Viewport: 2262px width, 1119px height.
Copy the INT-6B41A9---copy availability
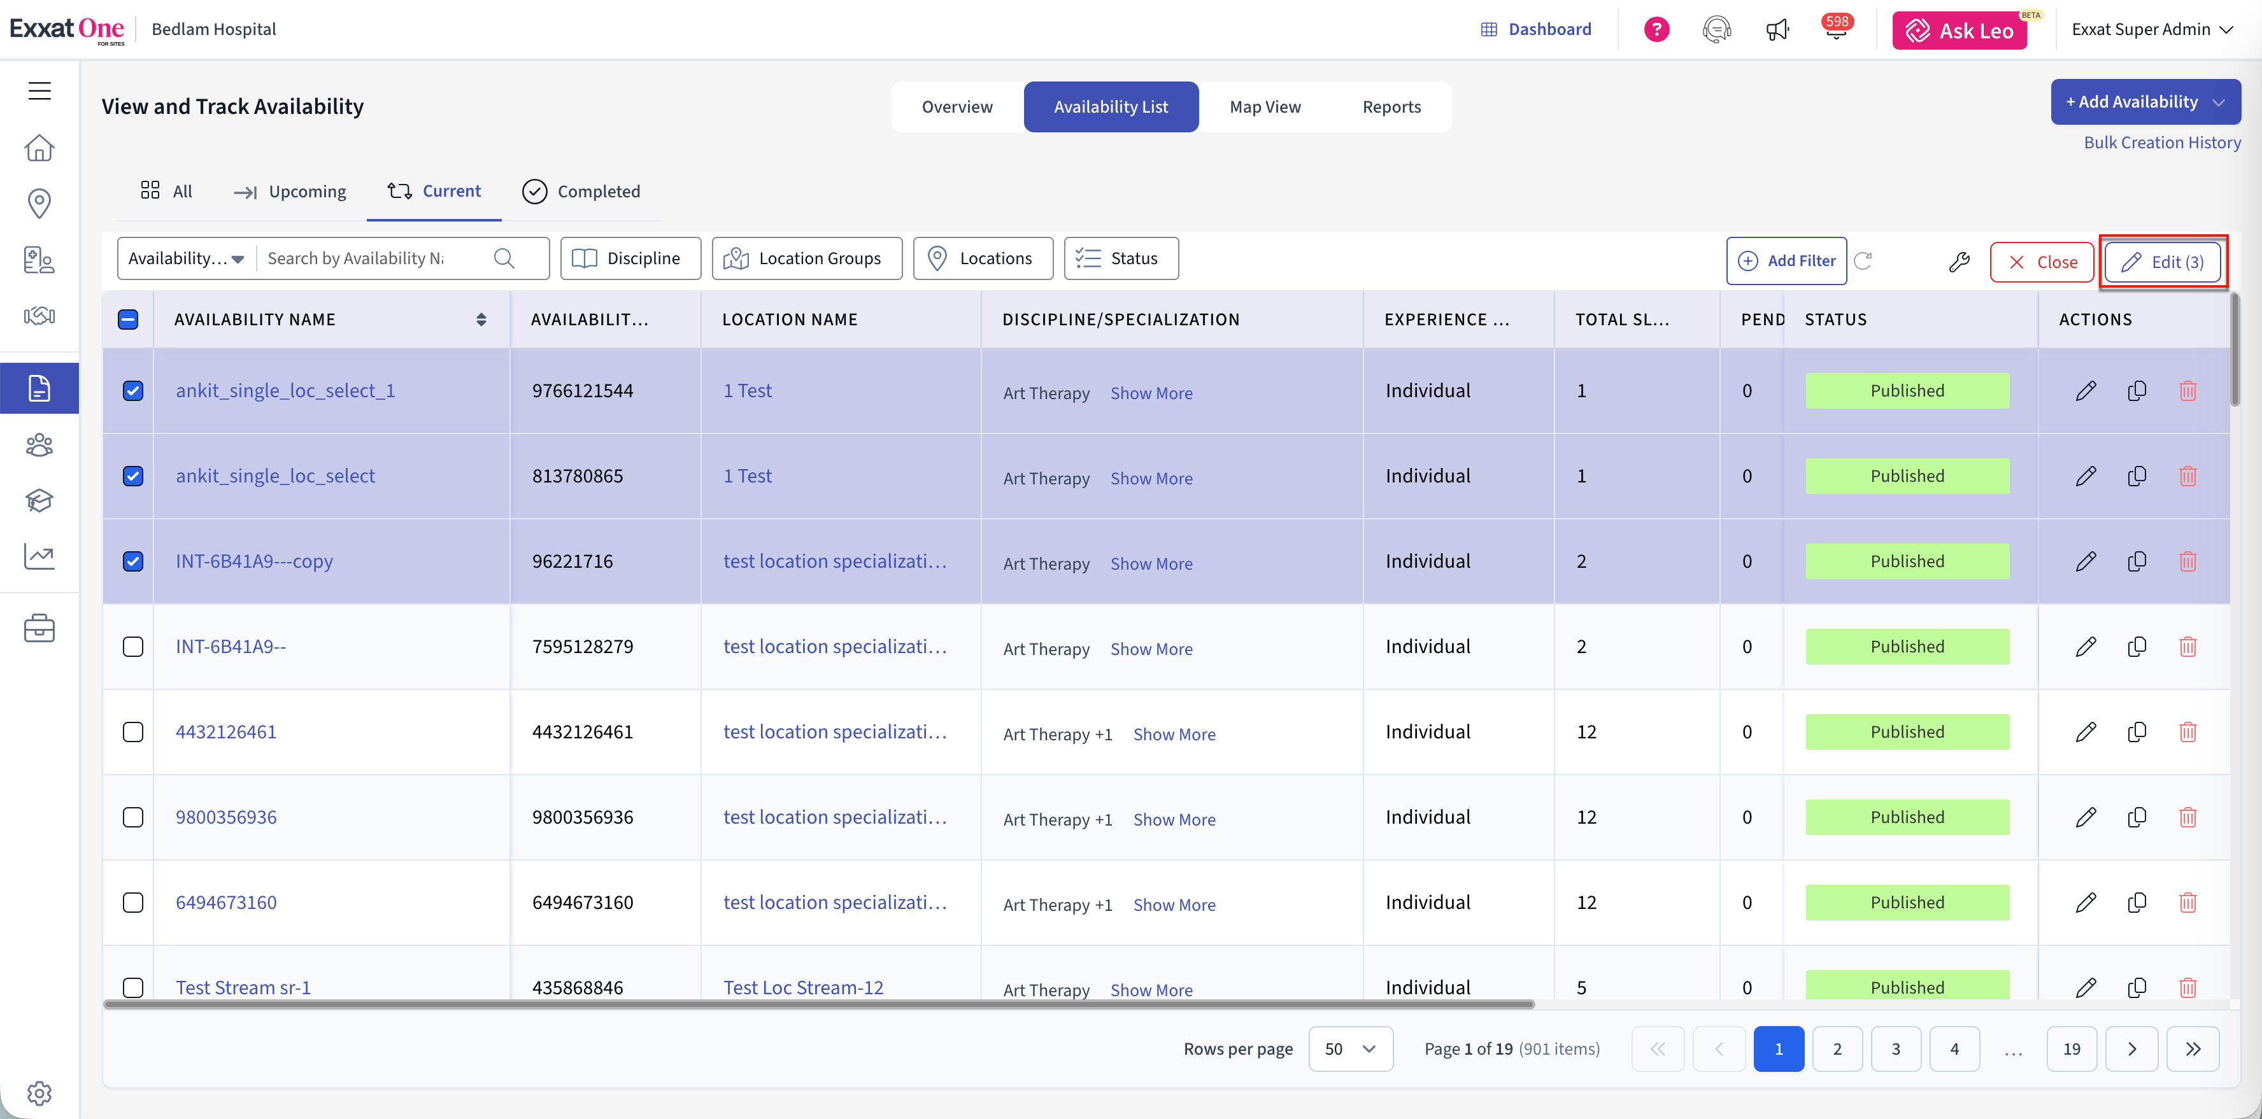[2137, 561]
